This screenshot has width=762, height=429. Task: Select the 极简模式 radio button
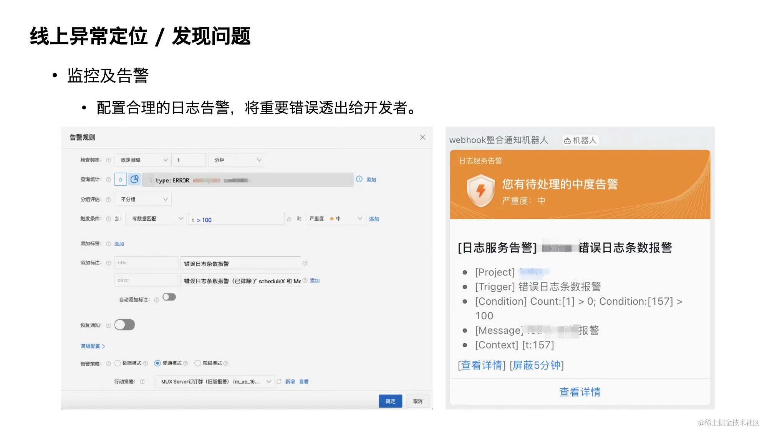click(118, 363)
